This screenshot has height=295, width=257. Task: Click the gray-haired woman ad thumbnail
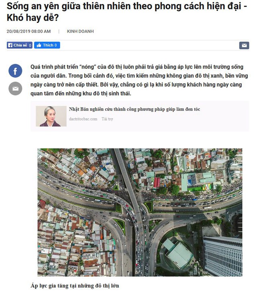point(51,116)
